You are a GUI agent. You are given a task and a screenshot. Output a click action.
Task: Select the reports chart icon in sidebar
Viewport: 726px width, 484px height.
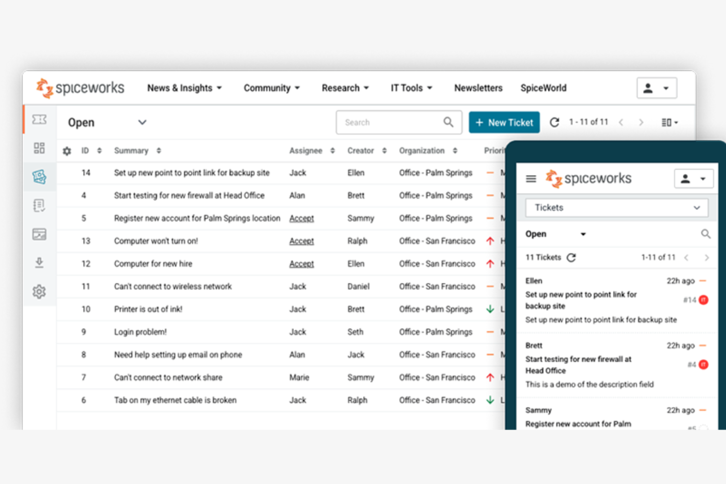pyautogui.click(x=39, y=234)
